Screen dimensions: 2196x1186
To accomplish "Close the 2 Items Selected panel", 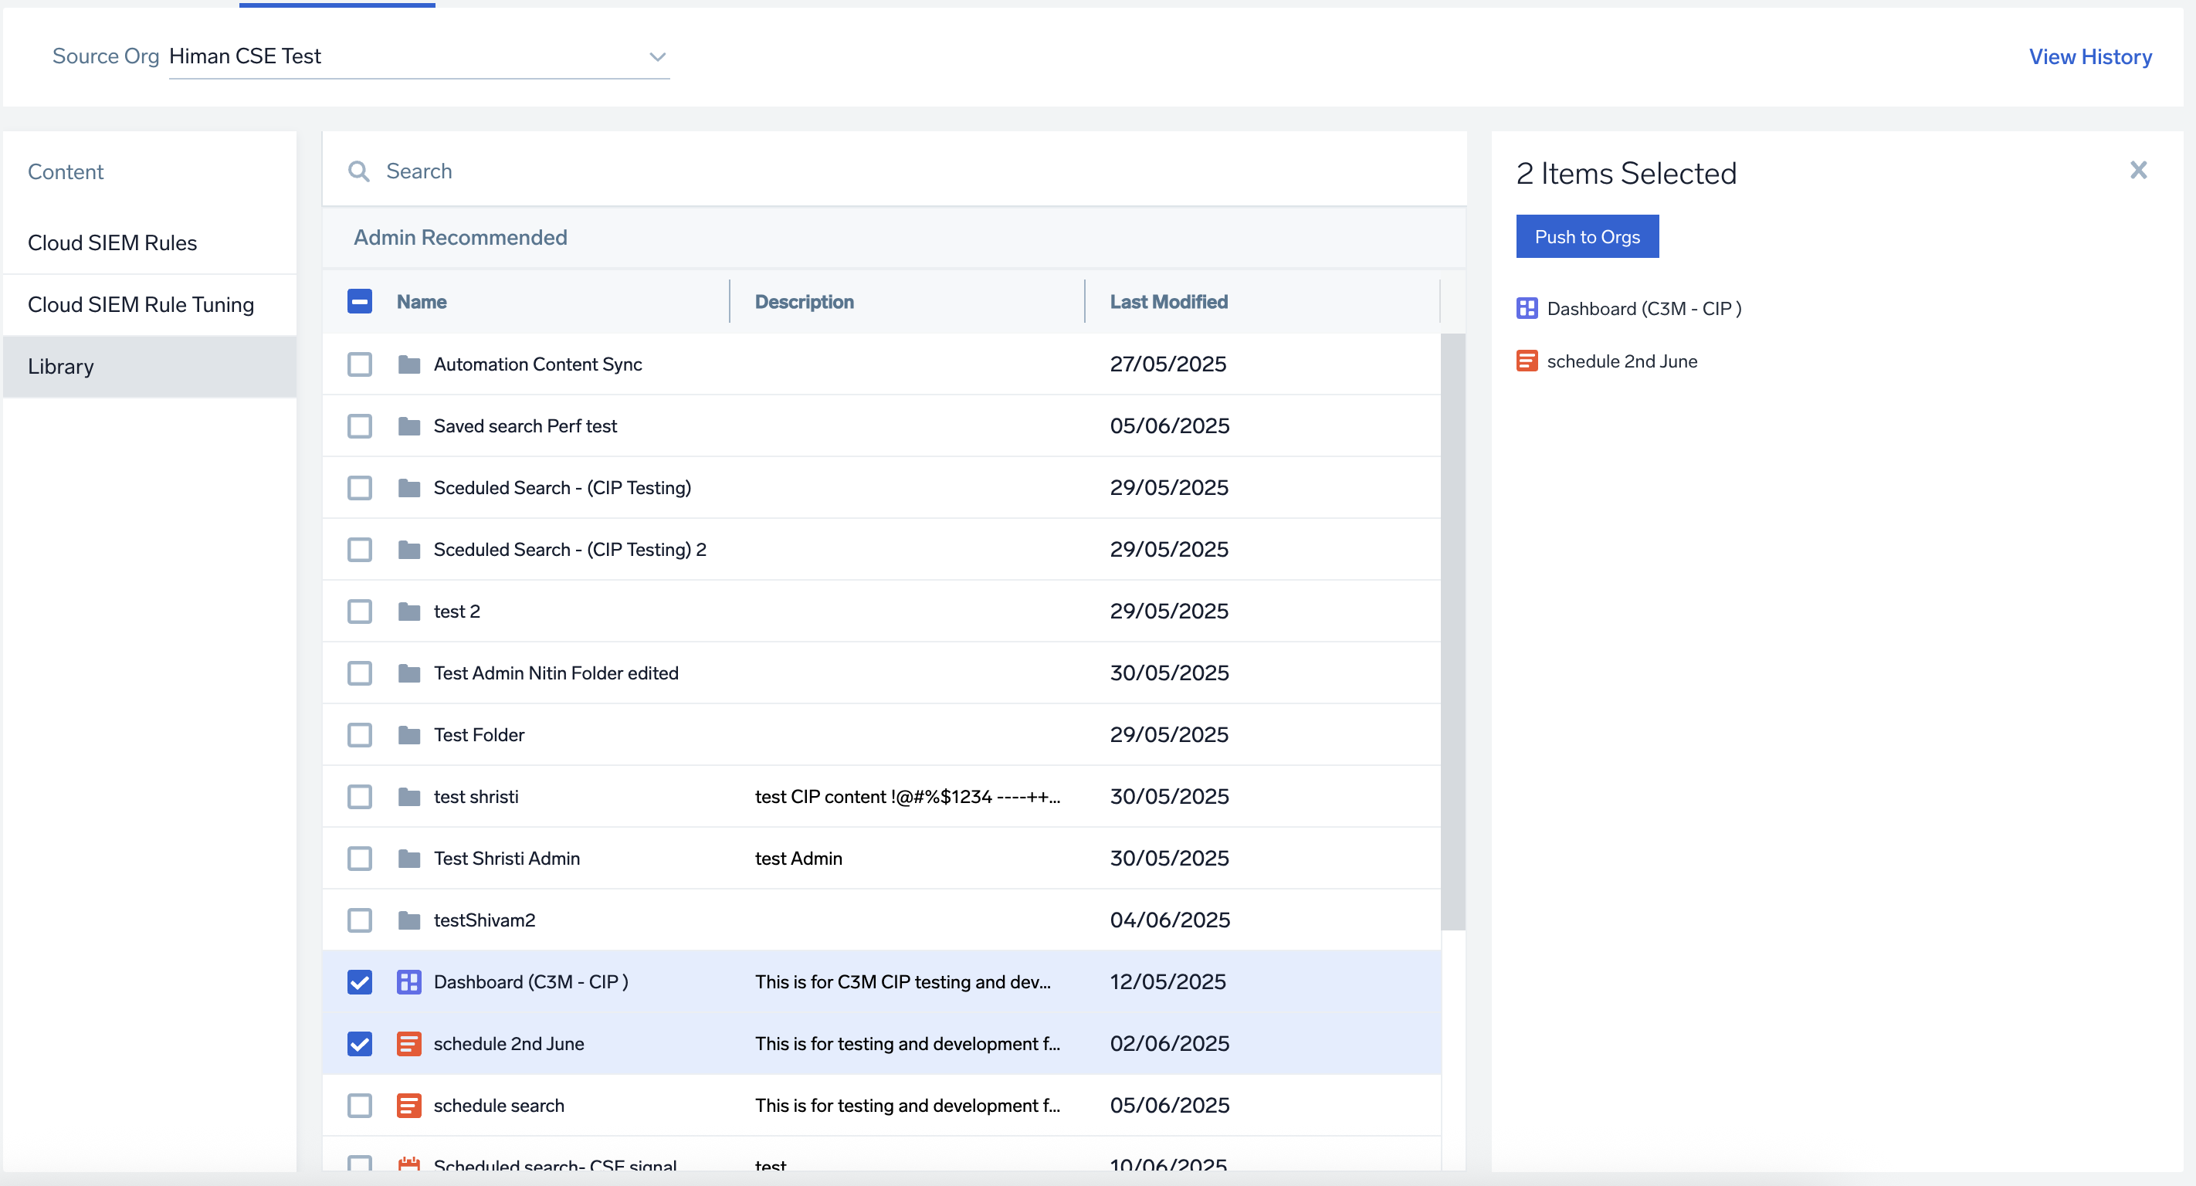I will 2138,171.
